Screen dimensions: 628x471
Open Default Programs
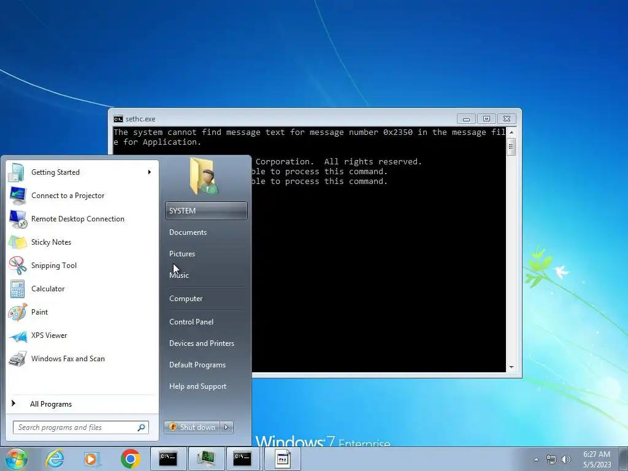point(206,365)
